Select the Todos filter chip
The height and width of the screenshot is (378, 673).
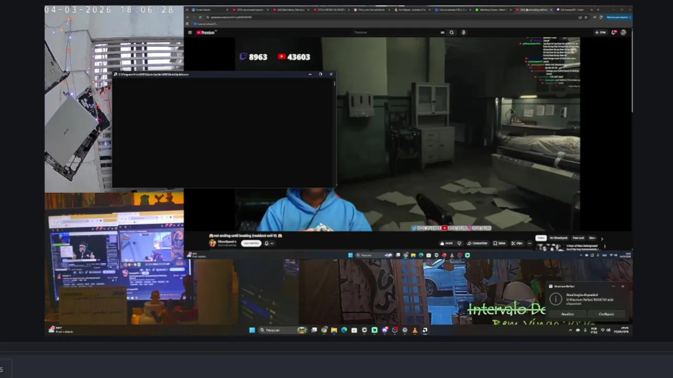(x=541, y=238)
